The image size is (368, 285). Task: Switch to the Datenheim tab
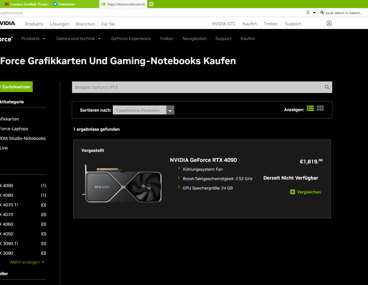click(x=75, y=4)
